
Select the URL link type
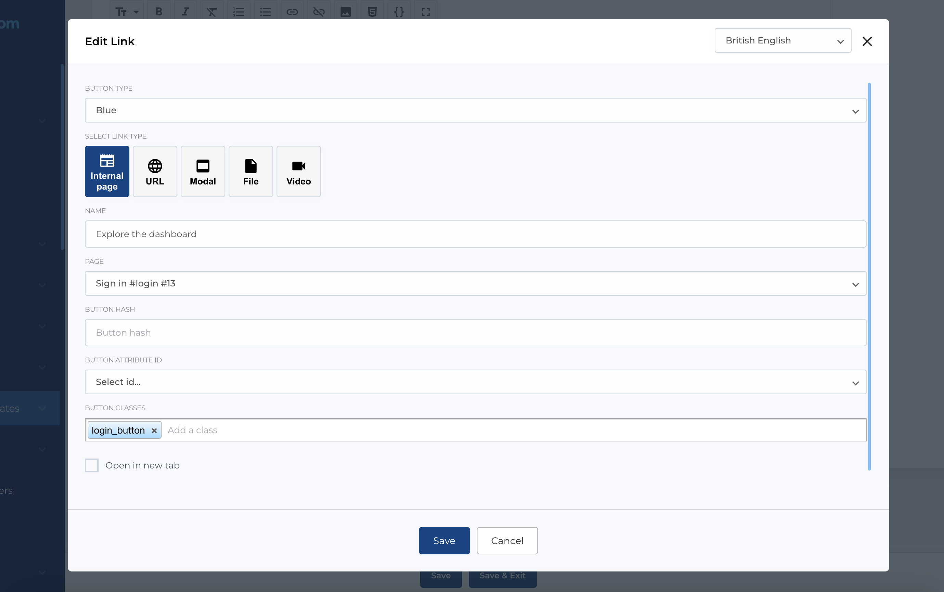coord(155,171)
